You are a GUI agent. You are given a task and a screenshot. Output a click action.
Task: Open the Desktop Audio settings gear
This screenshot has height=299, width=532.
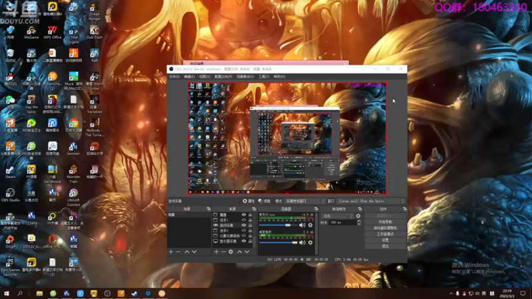pos(310,243)
